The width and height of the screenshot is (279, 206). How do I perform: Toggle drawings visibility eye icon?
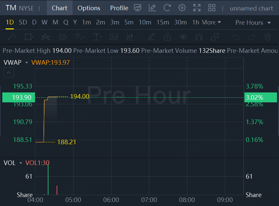183,37
